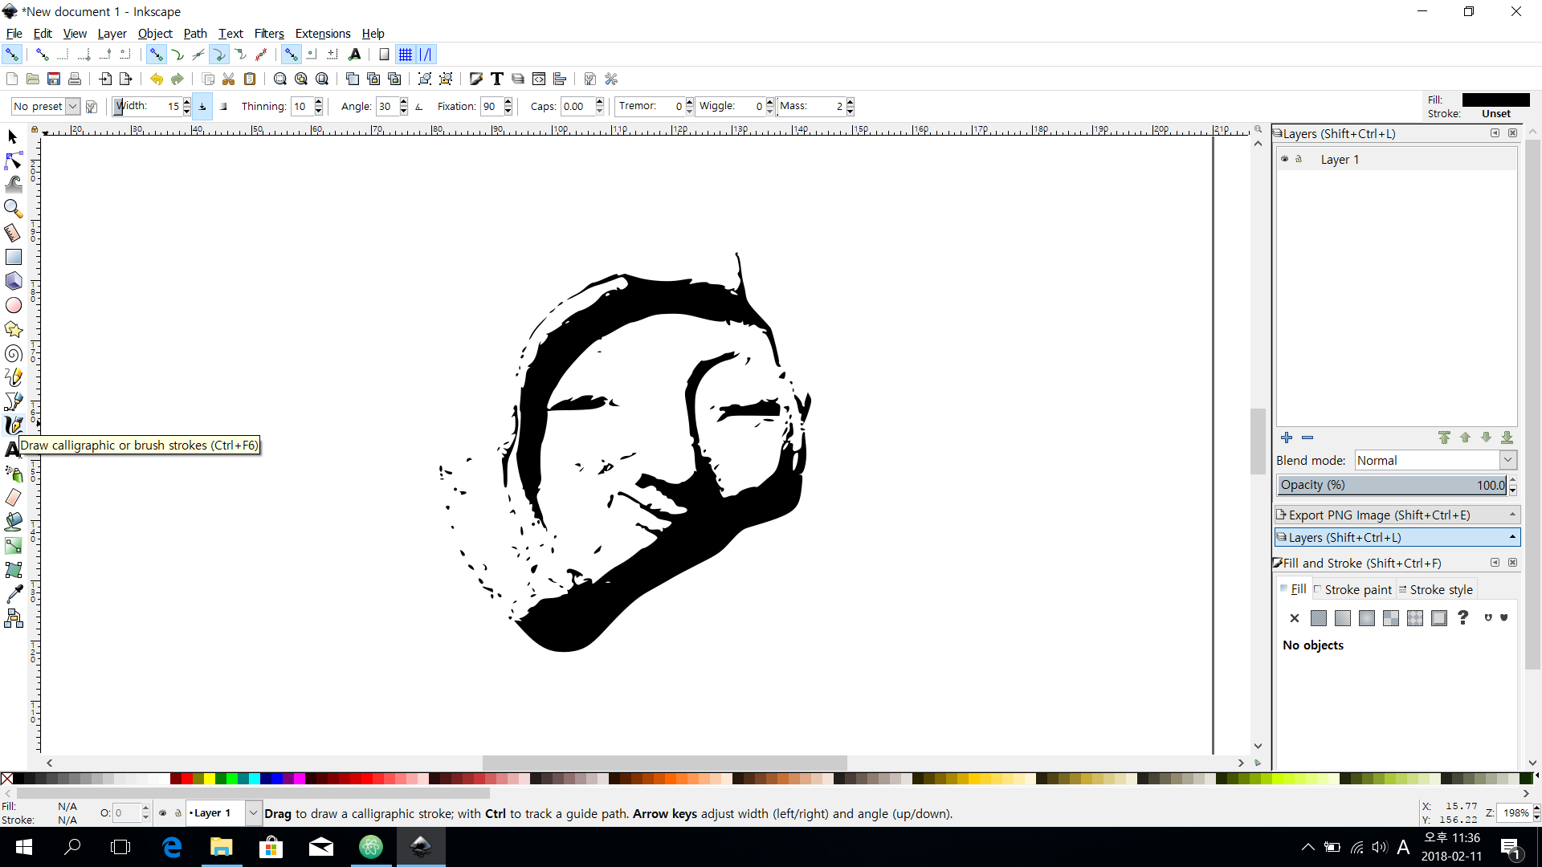The width and height of the screenshot is (1542, 867).
Task: Click the redo arrow icon
Action: click(177, 79)
